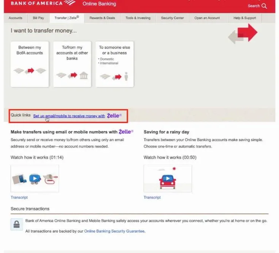Open the Help & Support tab
The image size is (279, 253).
pyautogui.click(x=245, y=18)
